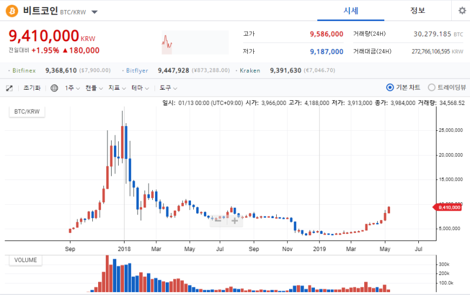Click the Bitflyer price 9,447,928
Screen dimensions: 470x295
coord(173,70)
